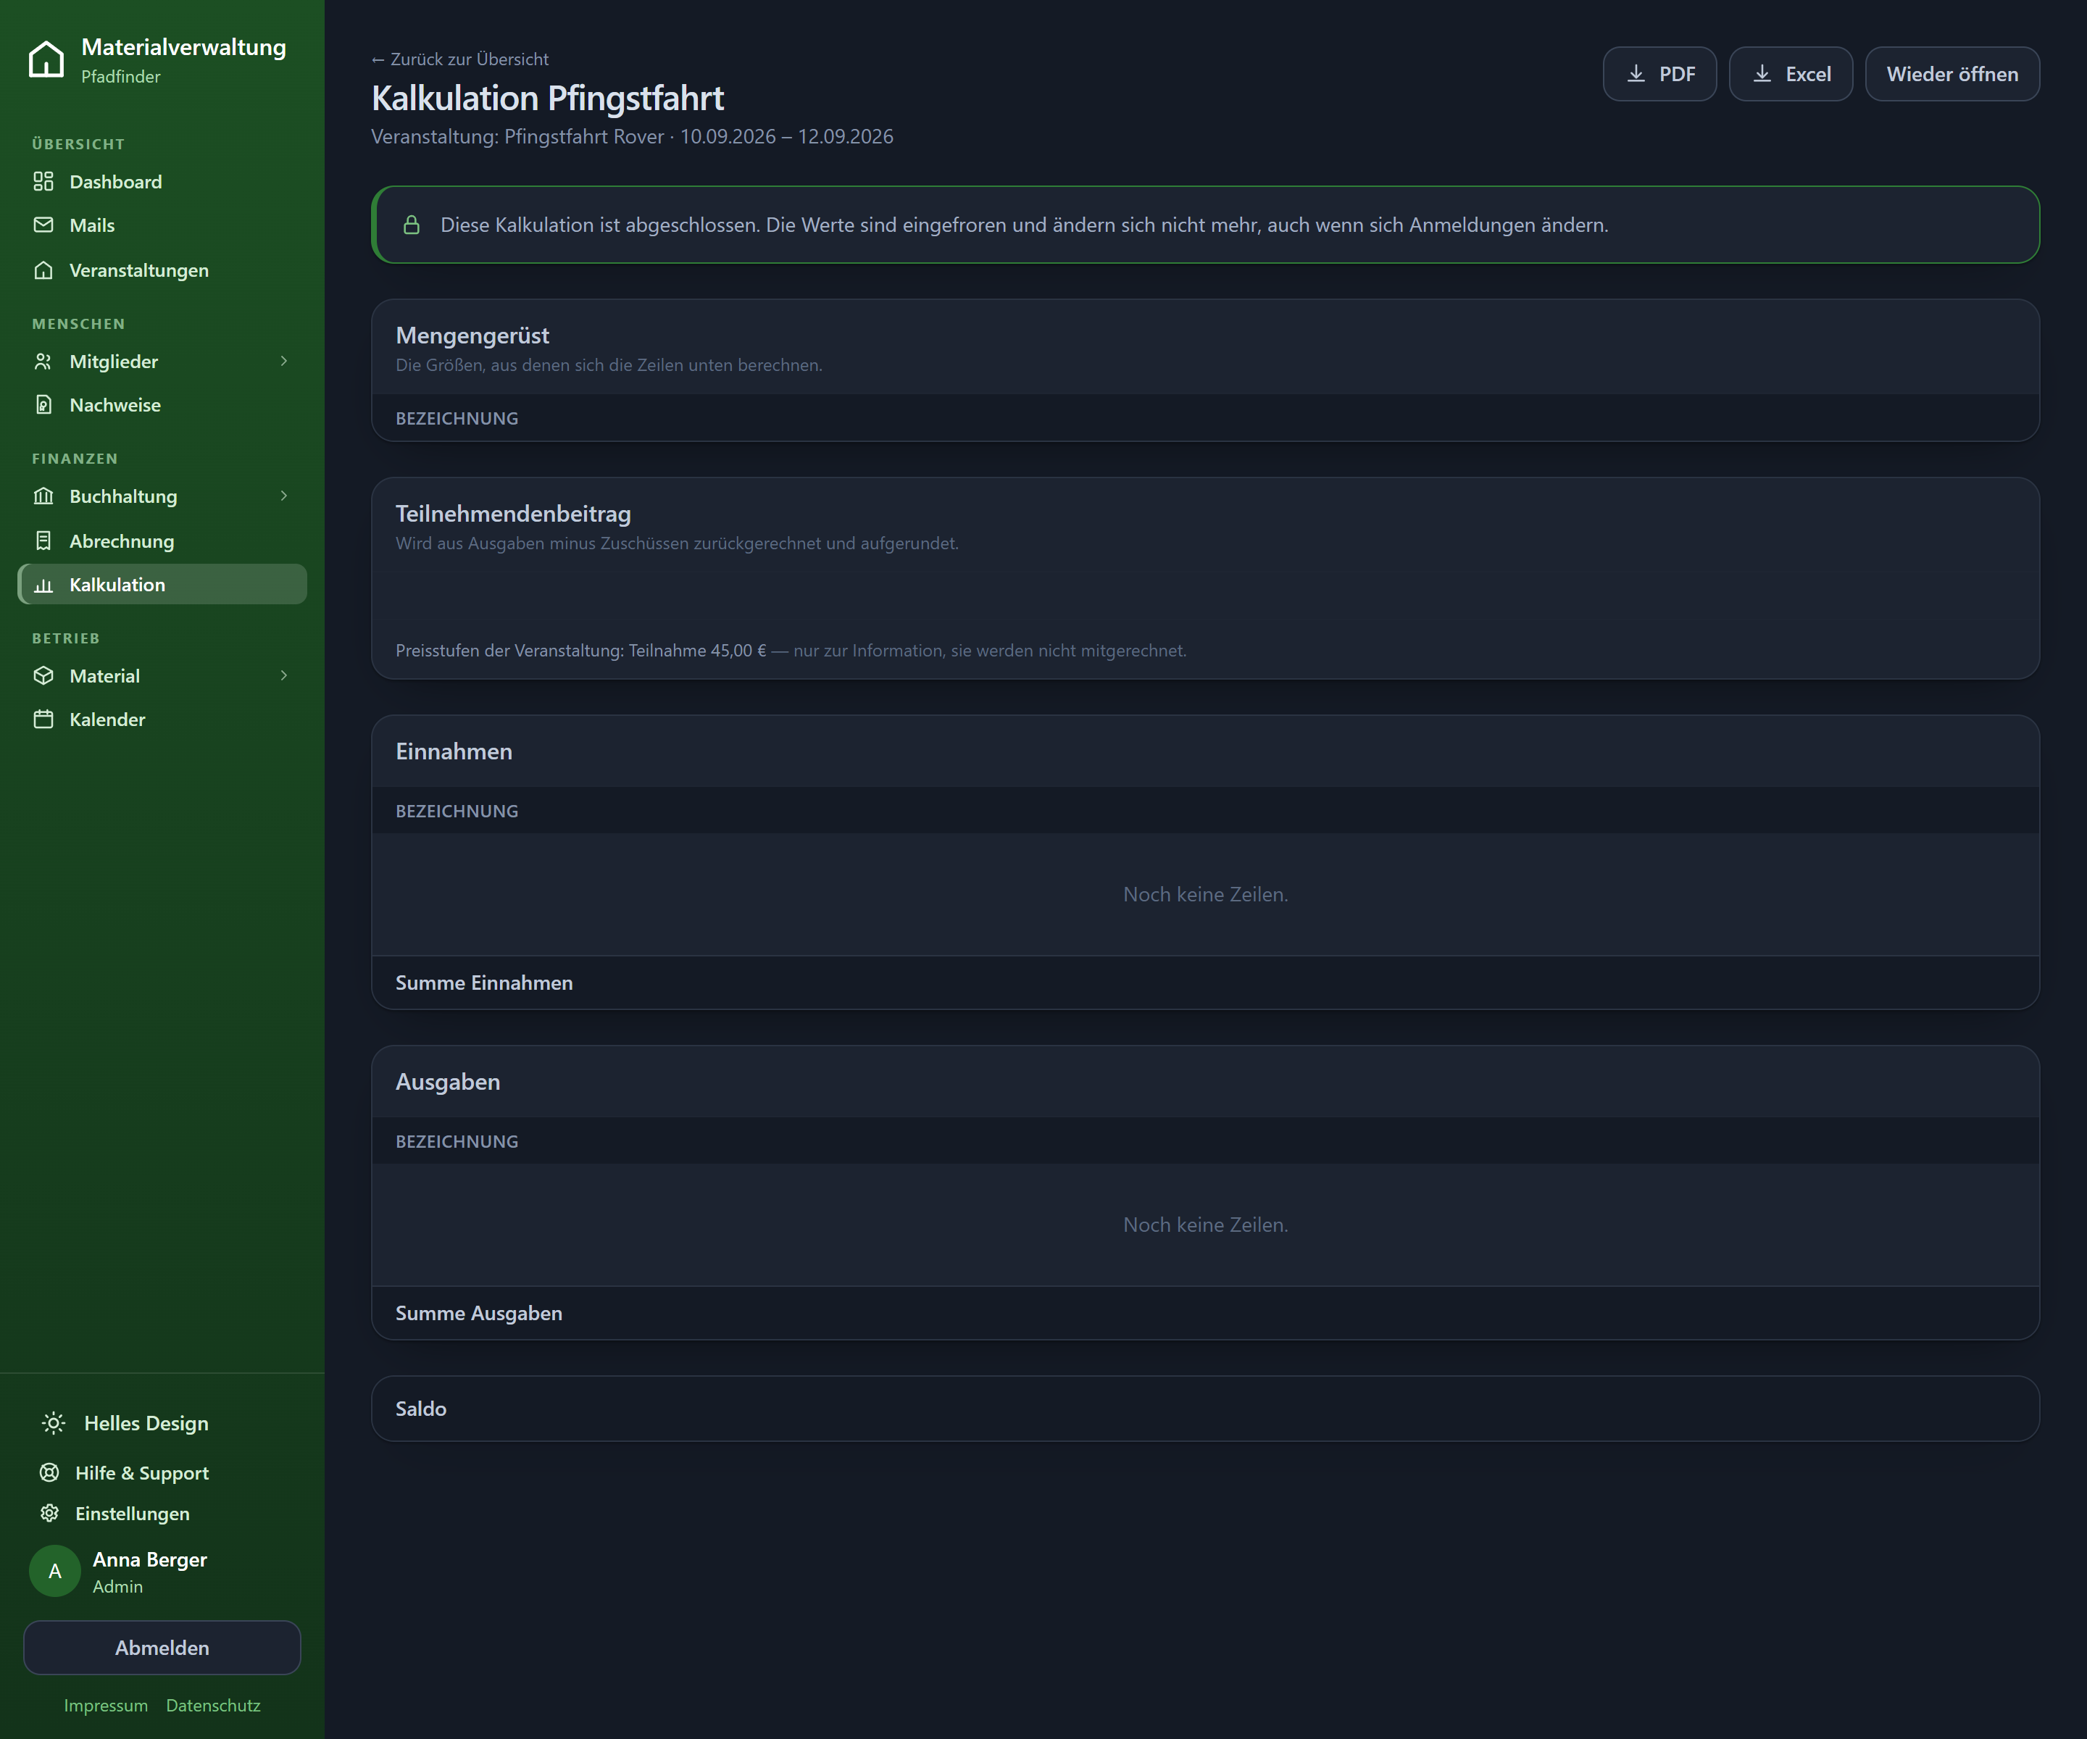Click the download icon in the PDF button
2087x1739 pixels.
1636,73
